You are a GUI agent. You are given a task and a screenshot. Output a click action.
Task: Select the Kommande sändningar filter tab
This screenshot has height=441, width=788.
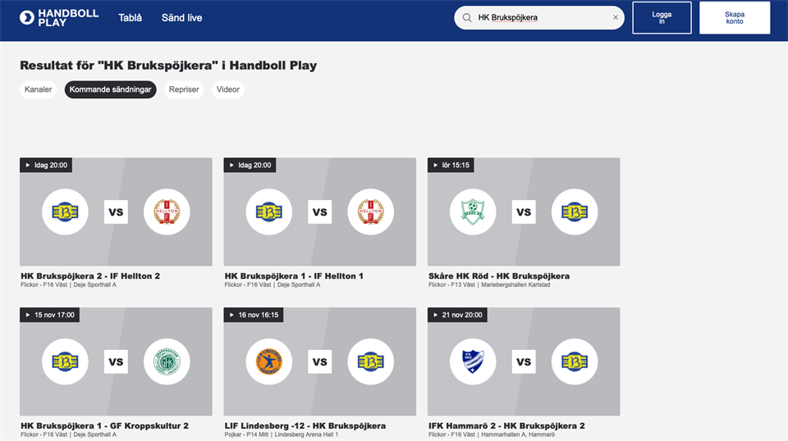110,89
